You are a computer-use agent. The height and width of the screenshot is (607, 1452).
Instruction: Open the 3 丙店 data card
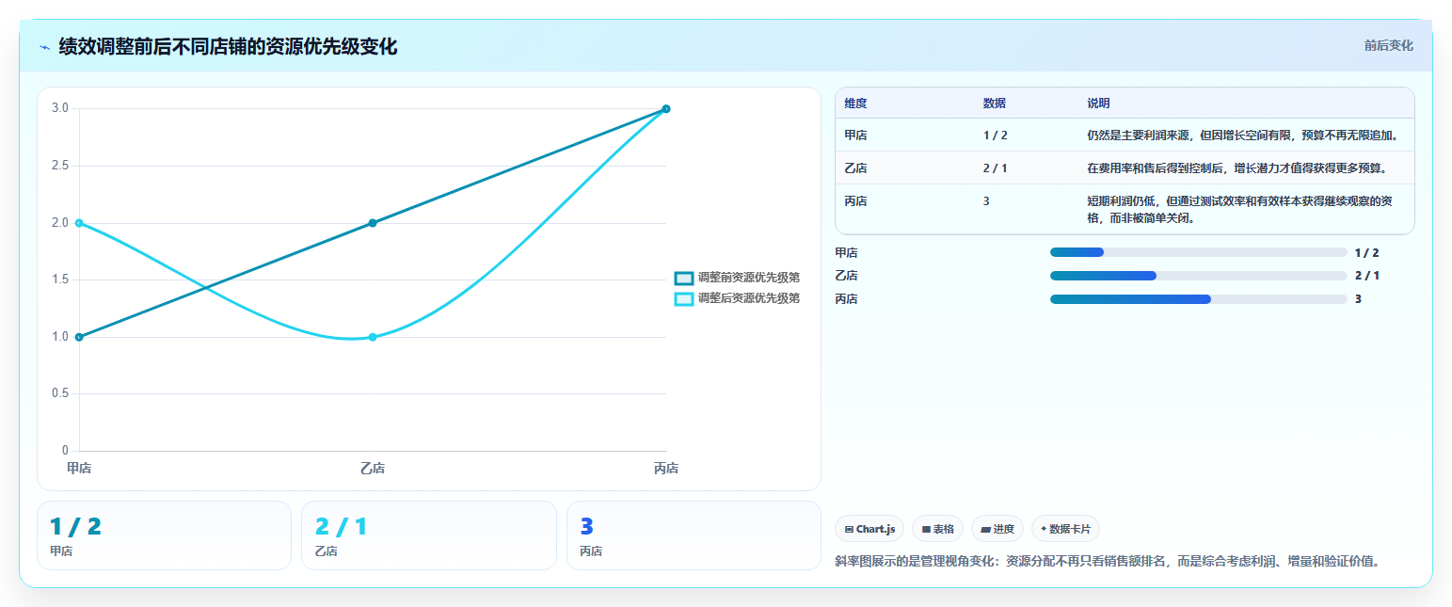(694, 535)
